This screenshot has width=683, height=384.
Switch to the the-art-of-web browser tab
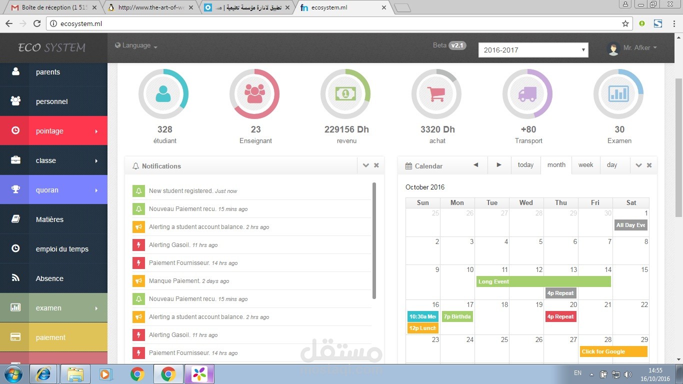pos(151,7)
